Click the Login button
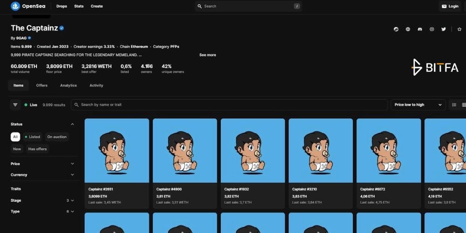This screenshot has width=466, height=233. [450, 6]
